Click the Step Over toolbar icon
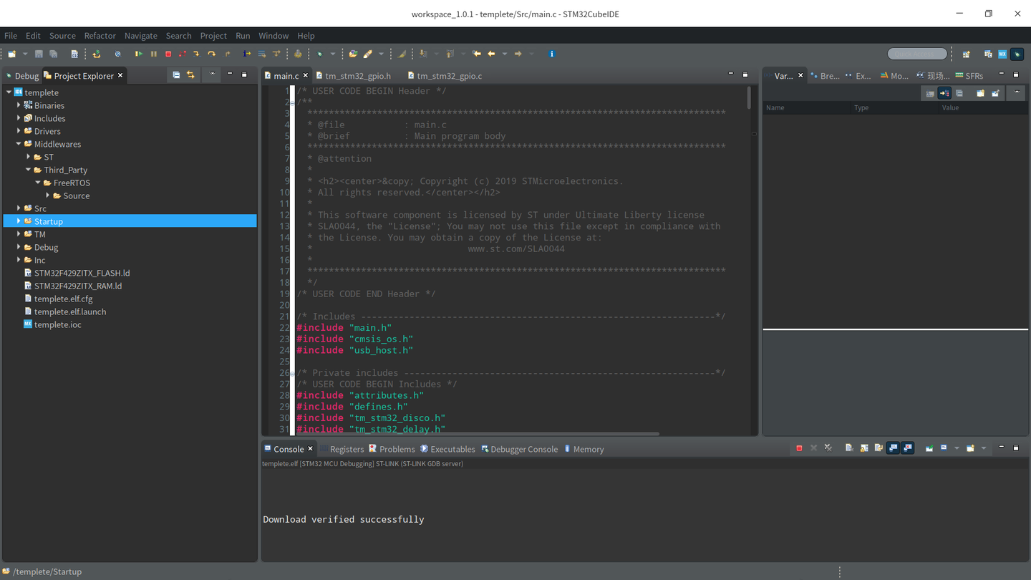The height and width of the screenshot is (580, 1031). [211, 54]
